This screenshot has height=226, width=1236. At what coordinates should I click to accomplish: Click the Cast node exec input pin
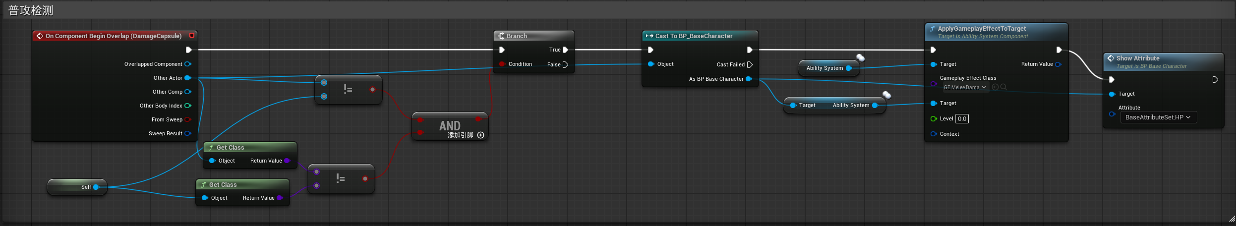pos(650,50)
